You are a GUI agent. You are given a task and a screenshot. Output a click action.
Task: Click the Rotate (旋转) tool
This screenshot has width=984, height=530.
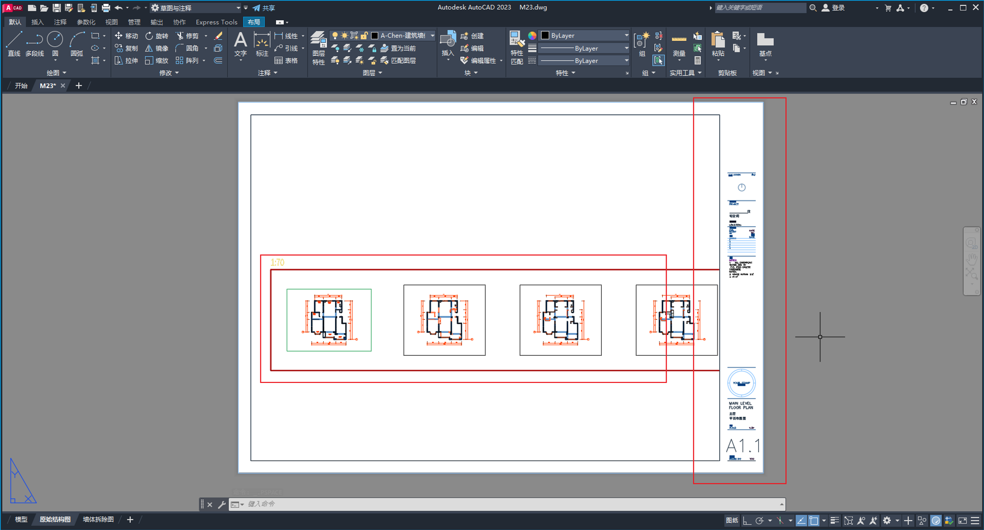(x=157, y=36)
